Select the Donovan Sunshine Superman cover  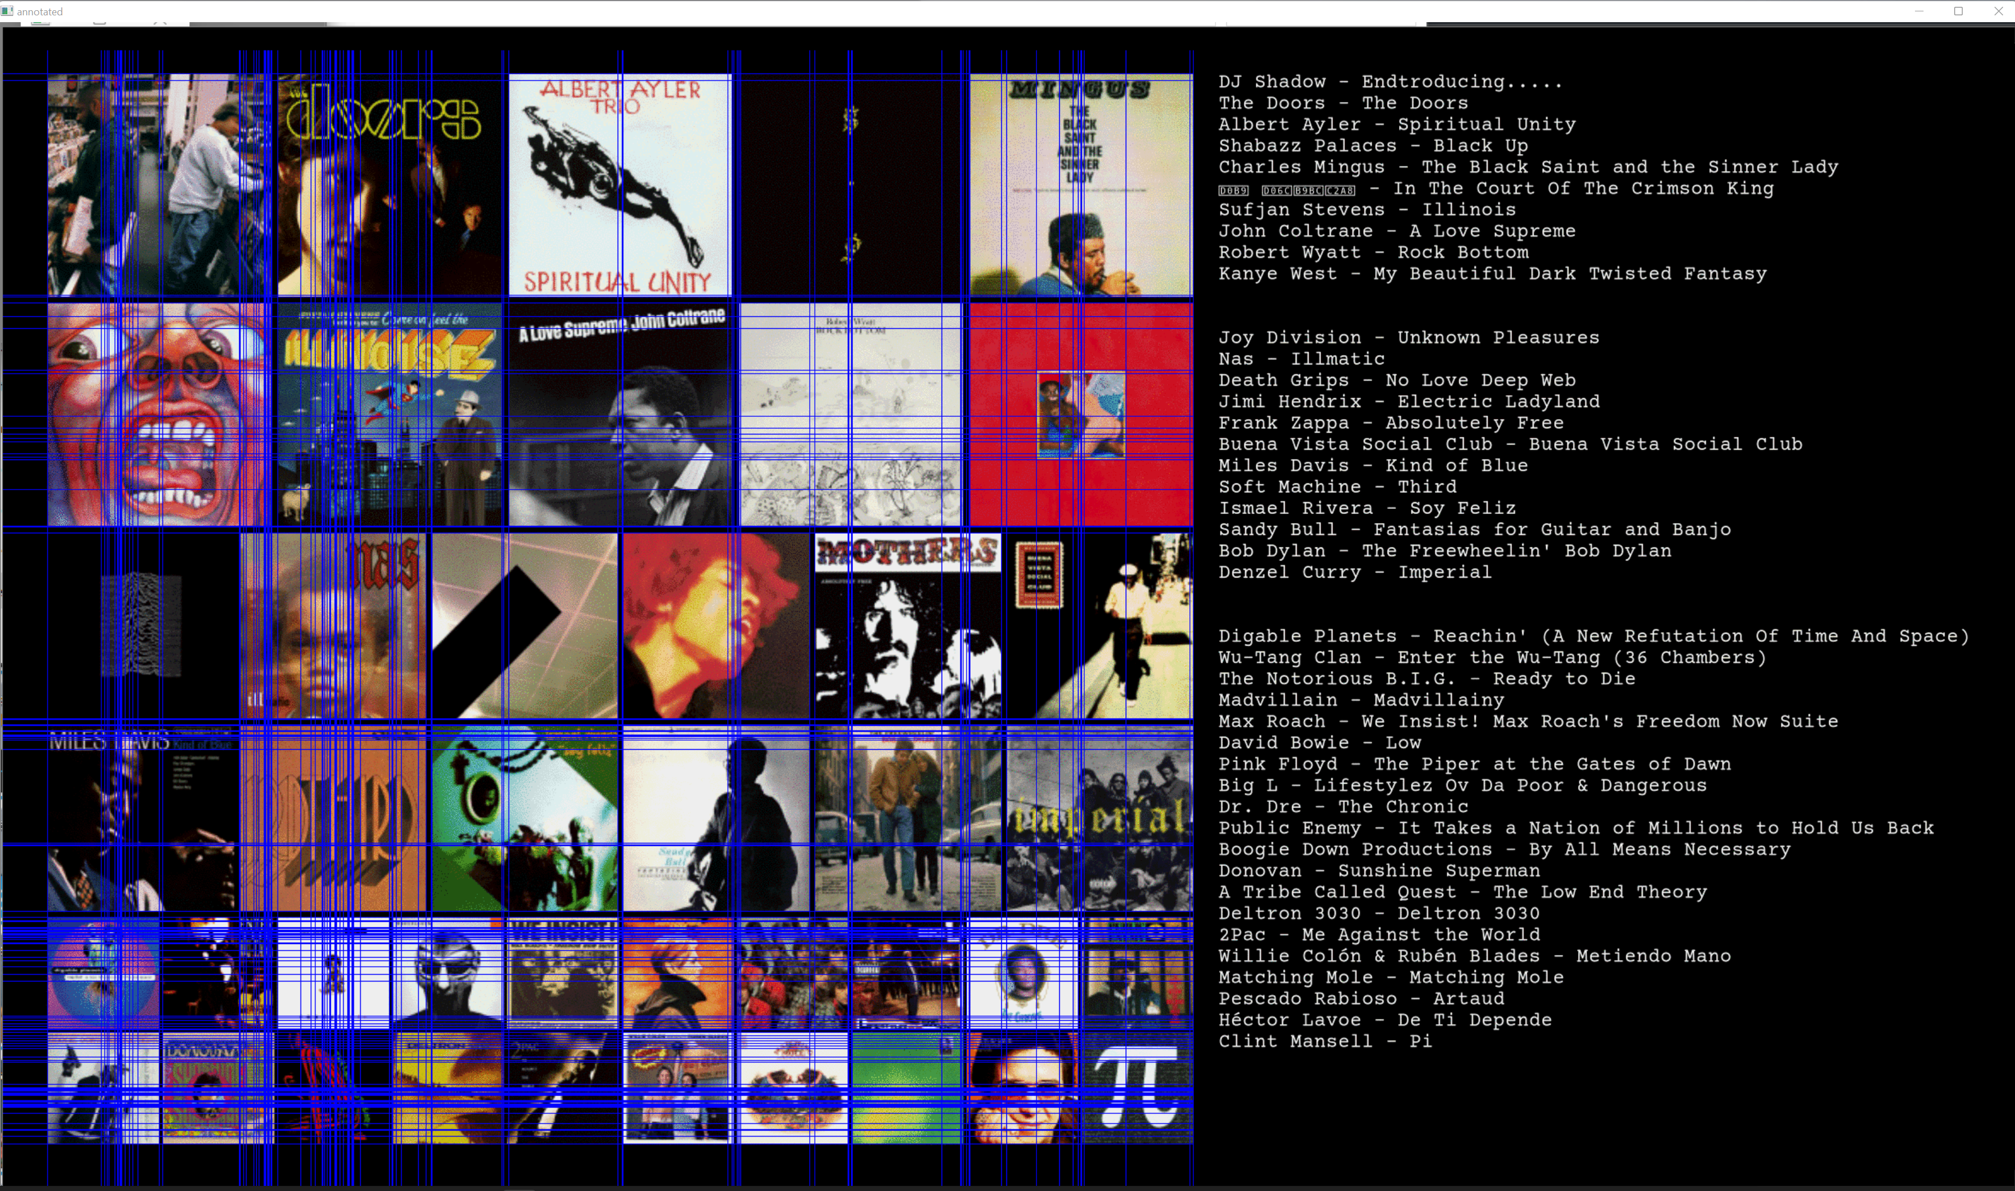[218, 1088]
